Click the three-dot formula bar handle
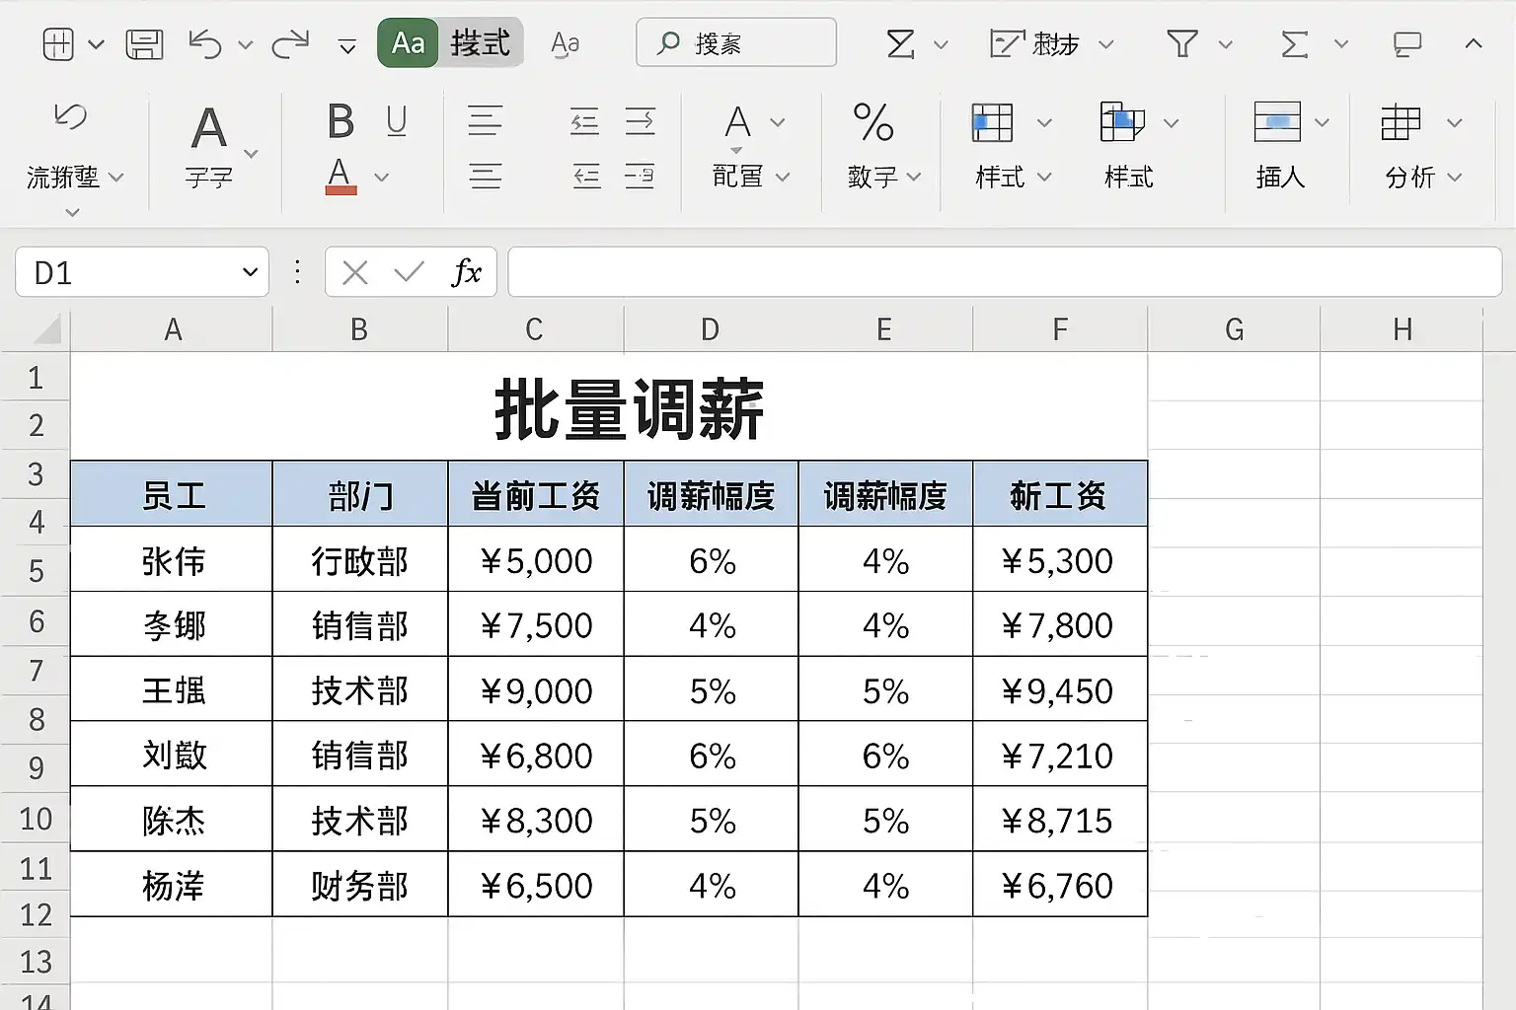The height and width of the screenshot is (1010, 1516). coord(297,272)
